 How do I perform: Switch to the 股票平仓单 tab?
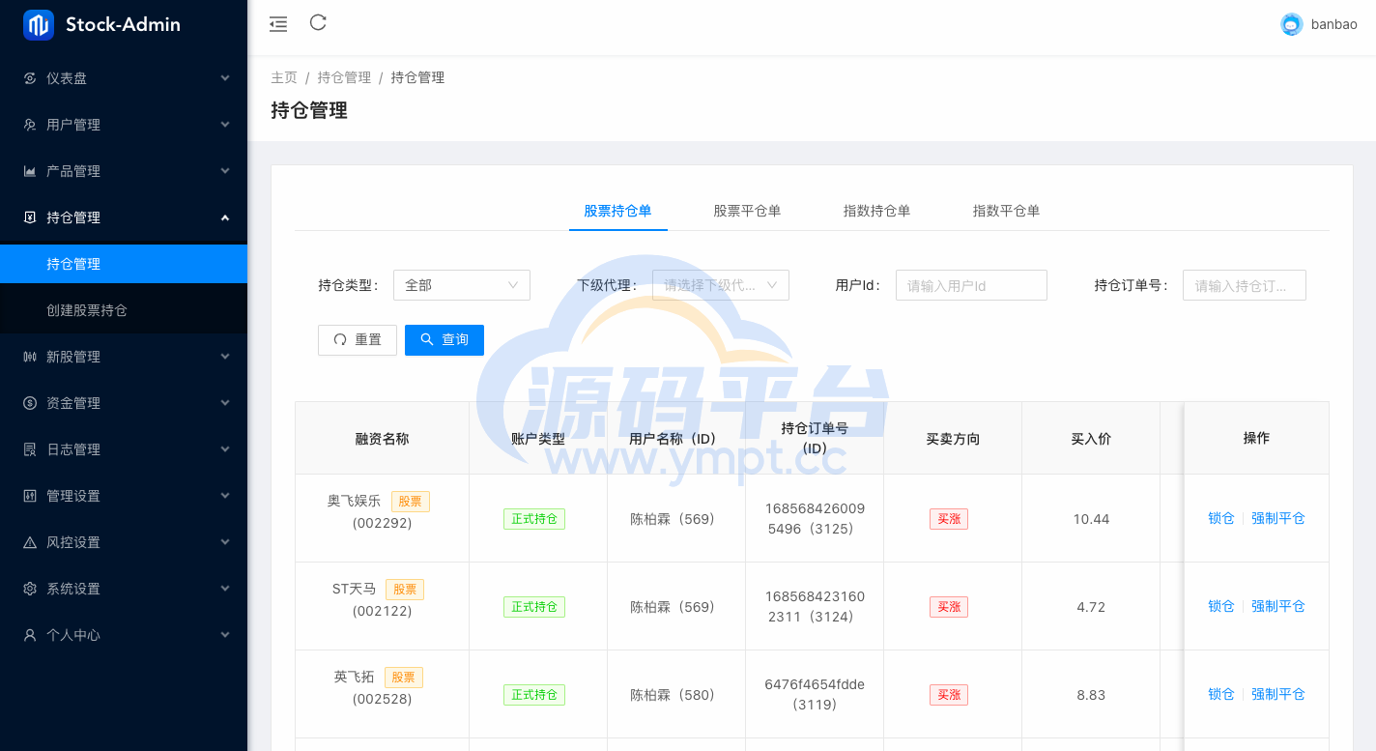coord(747,211)
